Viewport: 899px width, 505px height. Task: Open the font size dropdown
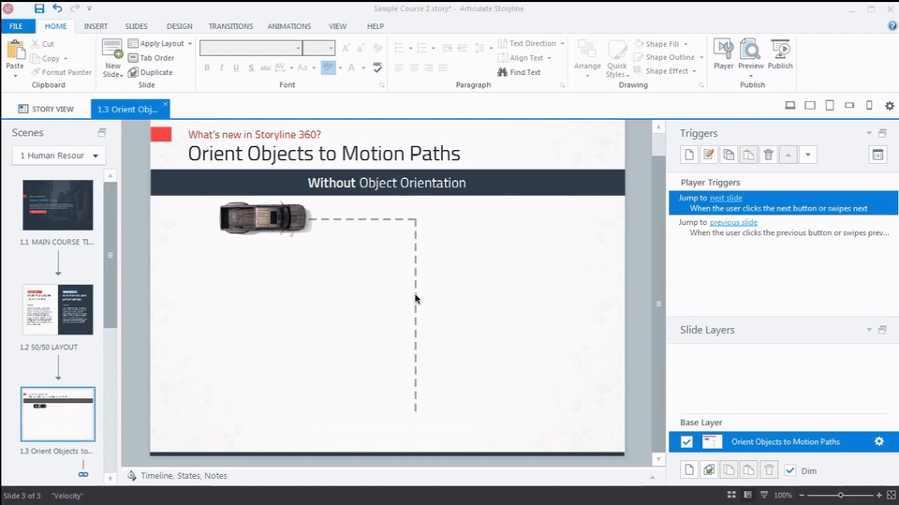coord(331,48)
